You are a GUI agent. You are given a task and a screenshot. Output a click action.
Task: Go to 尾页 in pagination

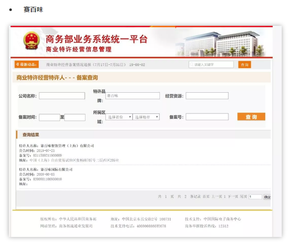point(243,197)
